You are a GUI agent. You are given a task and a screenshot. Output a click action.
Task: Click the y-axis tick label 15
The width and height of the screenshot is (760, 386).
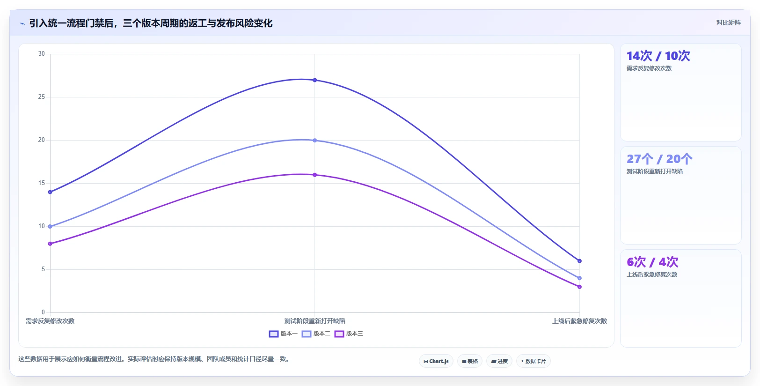(x=42, y=183)
